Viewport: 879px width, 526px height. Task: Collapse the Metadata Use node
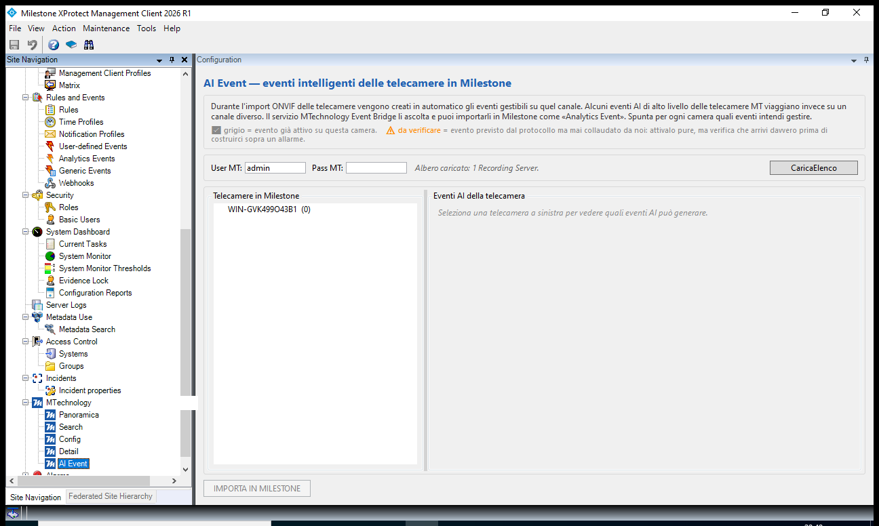coord(26,317)
